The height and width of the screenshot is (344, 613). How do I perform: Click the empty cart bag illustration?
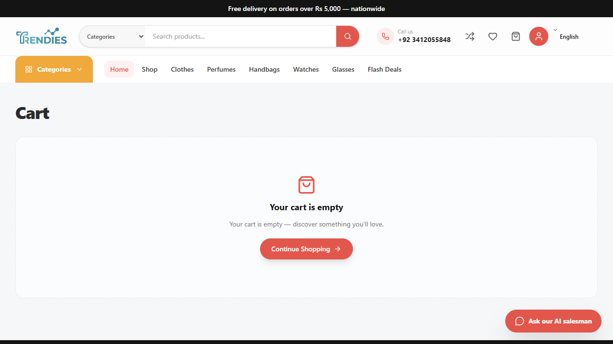[306, 185]
